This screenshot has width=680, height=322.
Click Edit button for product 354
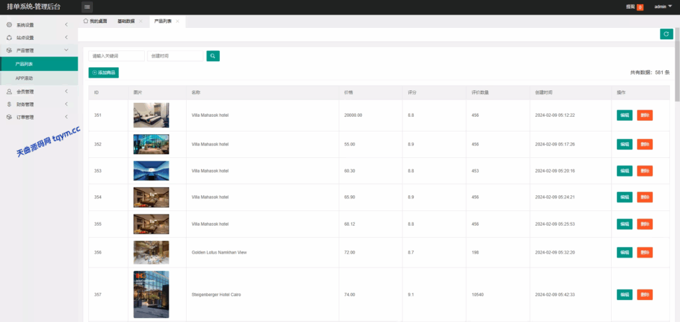(624, 197)
